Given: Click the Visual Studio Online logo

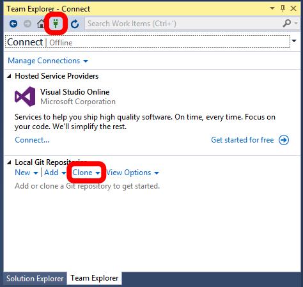Looking at the screenshot, I should point(25,97).
